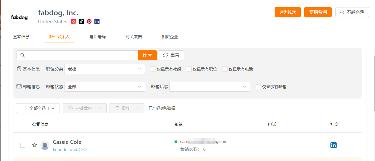Open the 电话号码 tab
The image size is (375, 161).
click(98, 37)
